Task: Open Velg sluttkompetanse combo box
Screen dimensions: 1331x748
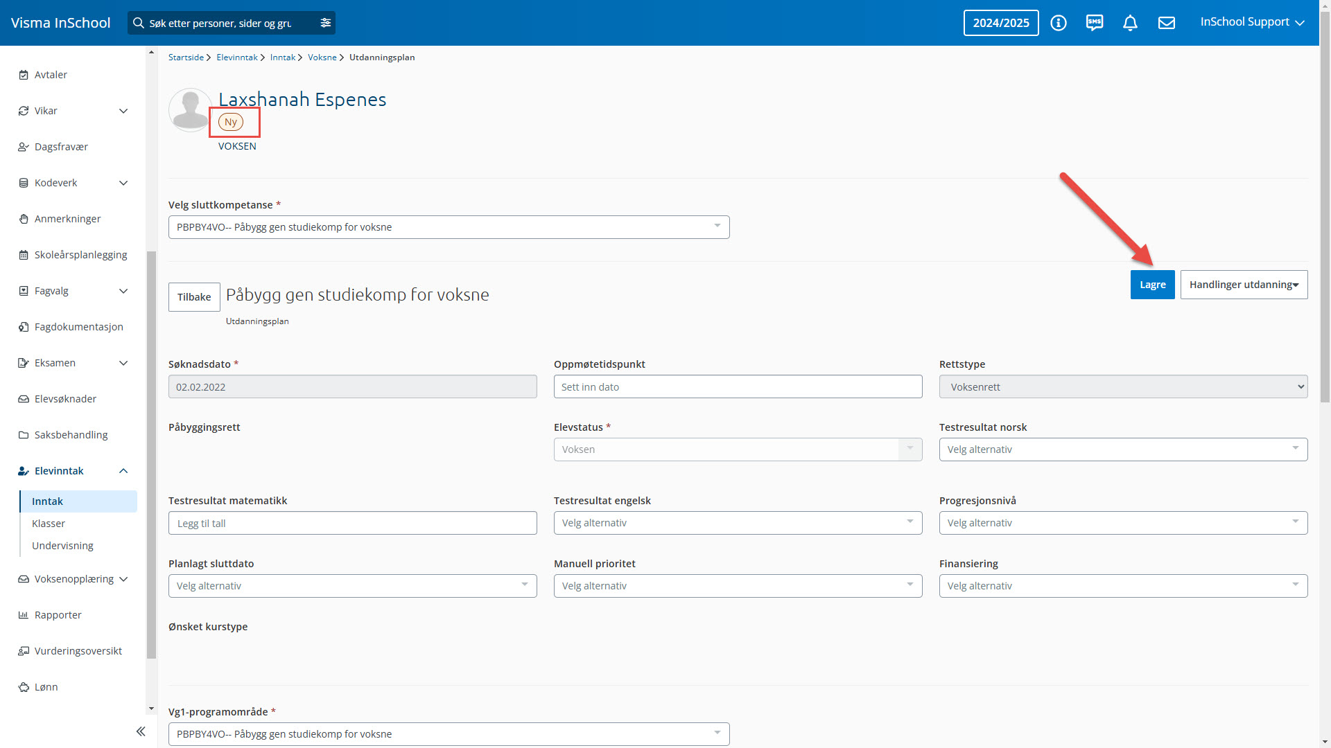Action: 449,227
